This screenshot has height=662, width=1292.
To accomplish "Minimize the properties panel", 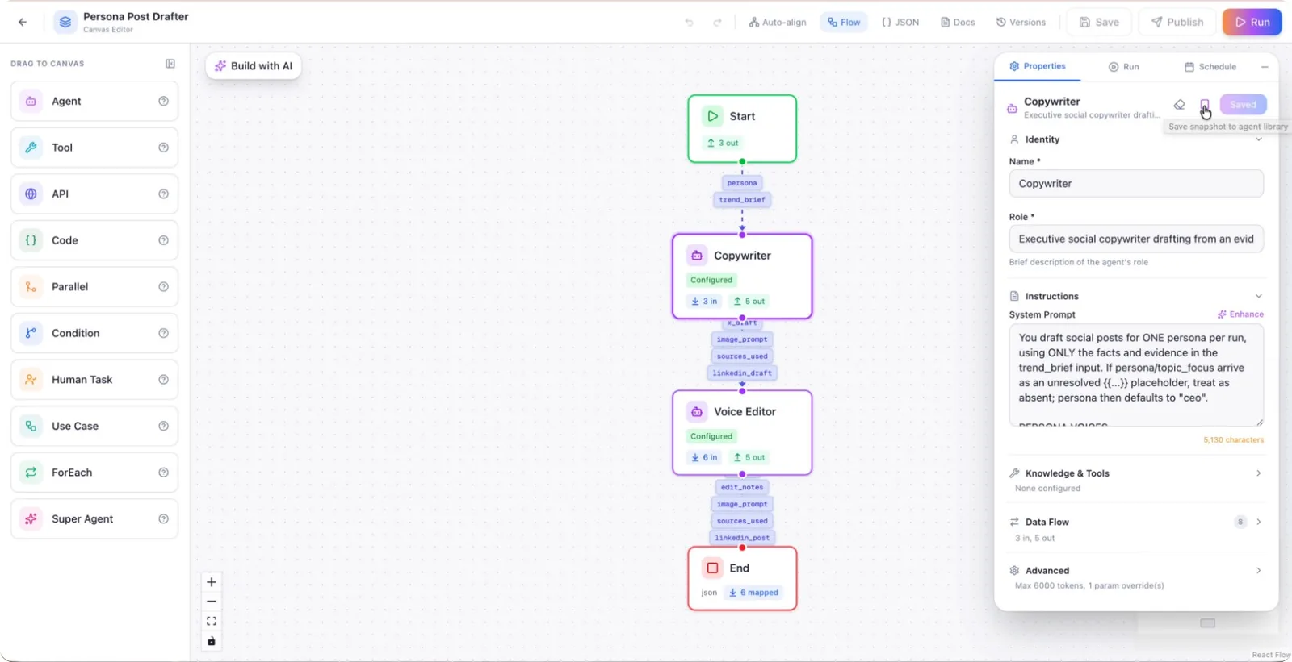I will (x=1265, y=67).
